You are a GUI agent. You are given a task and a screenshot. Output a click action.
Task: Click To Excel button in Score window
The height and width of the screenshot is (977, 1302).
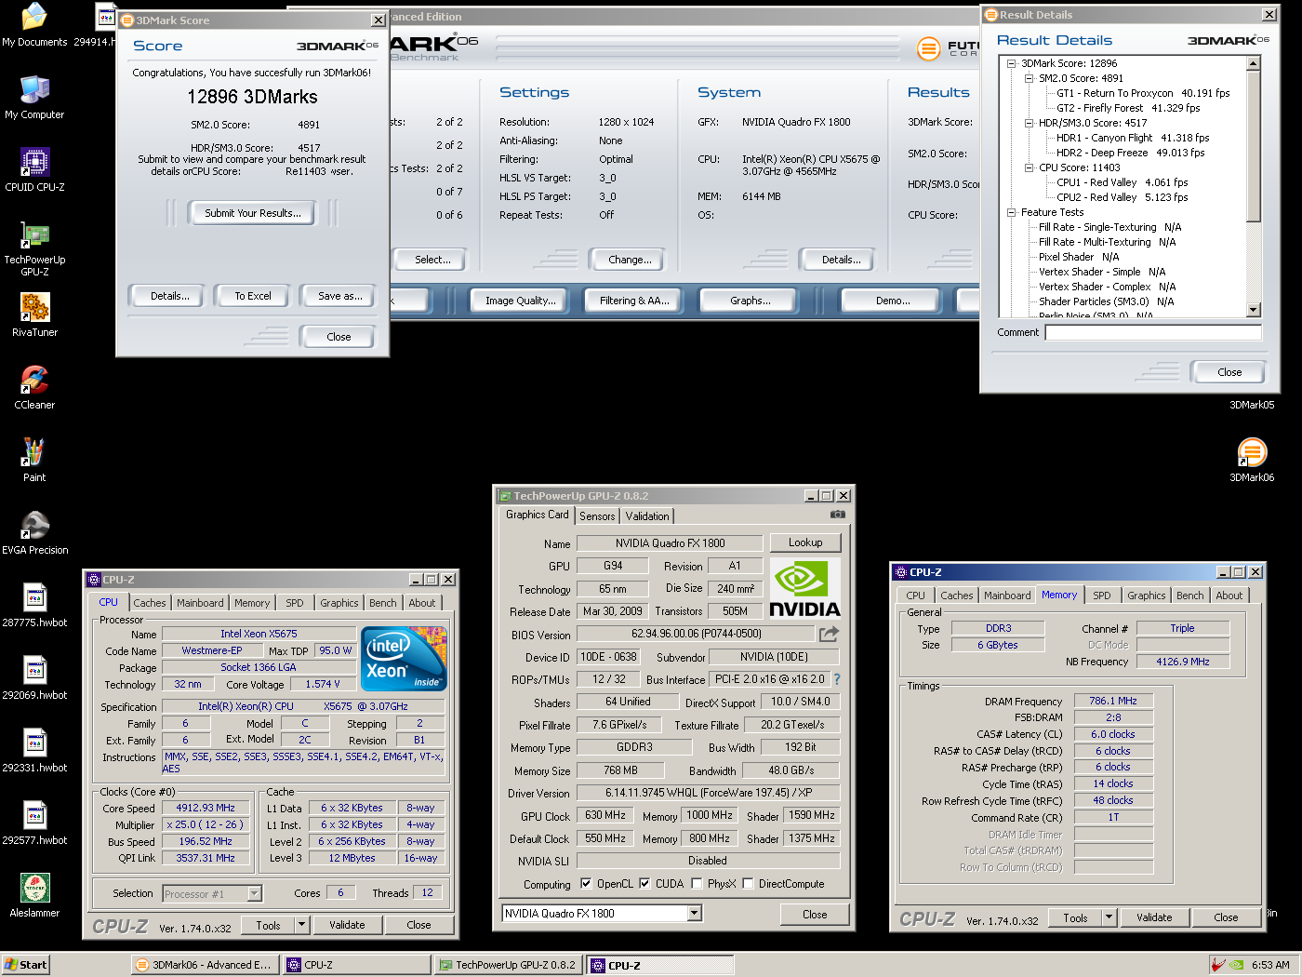(x=253, y=296)
